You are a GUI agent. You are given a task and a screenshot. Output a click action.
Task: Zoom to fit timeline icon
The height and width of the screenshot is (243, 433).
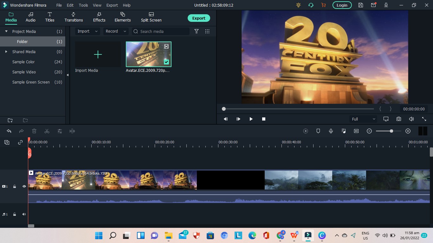coord(356,131)
